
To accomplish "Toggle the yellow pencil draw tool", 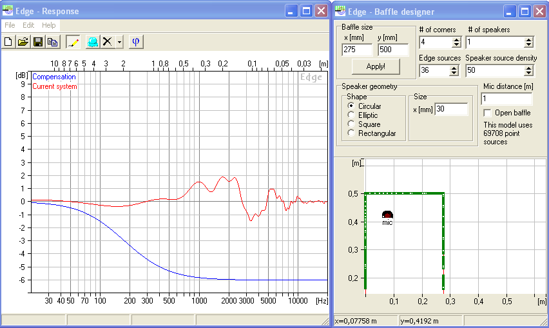I will tap(73, 42).
